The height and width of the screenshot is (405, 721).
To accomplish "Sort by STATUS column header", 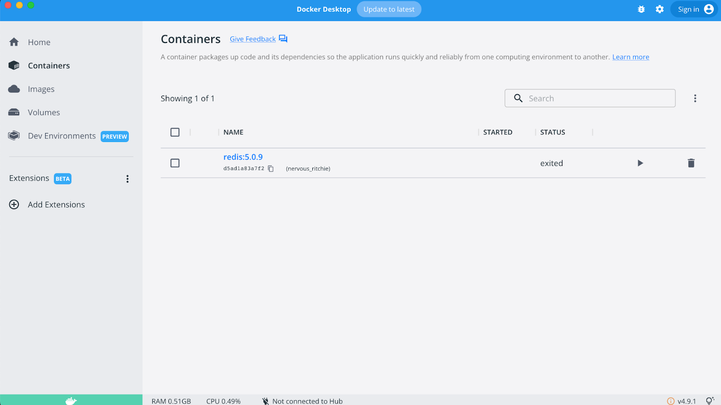I will 552,132.
